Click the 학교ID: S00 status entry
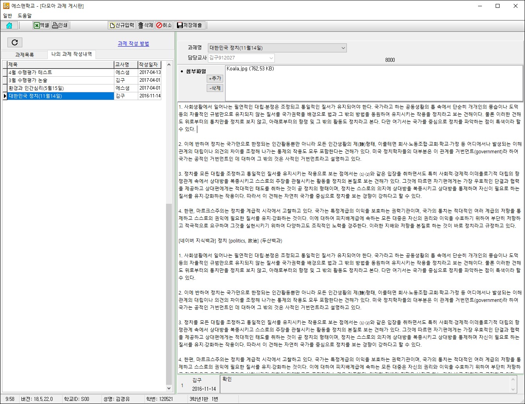The width and height of the screenshot is (525, 404). click(76, 399)
